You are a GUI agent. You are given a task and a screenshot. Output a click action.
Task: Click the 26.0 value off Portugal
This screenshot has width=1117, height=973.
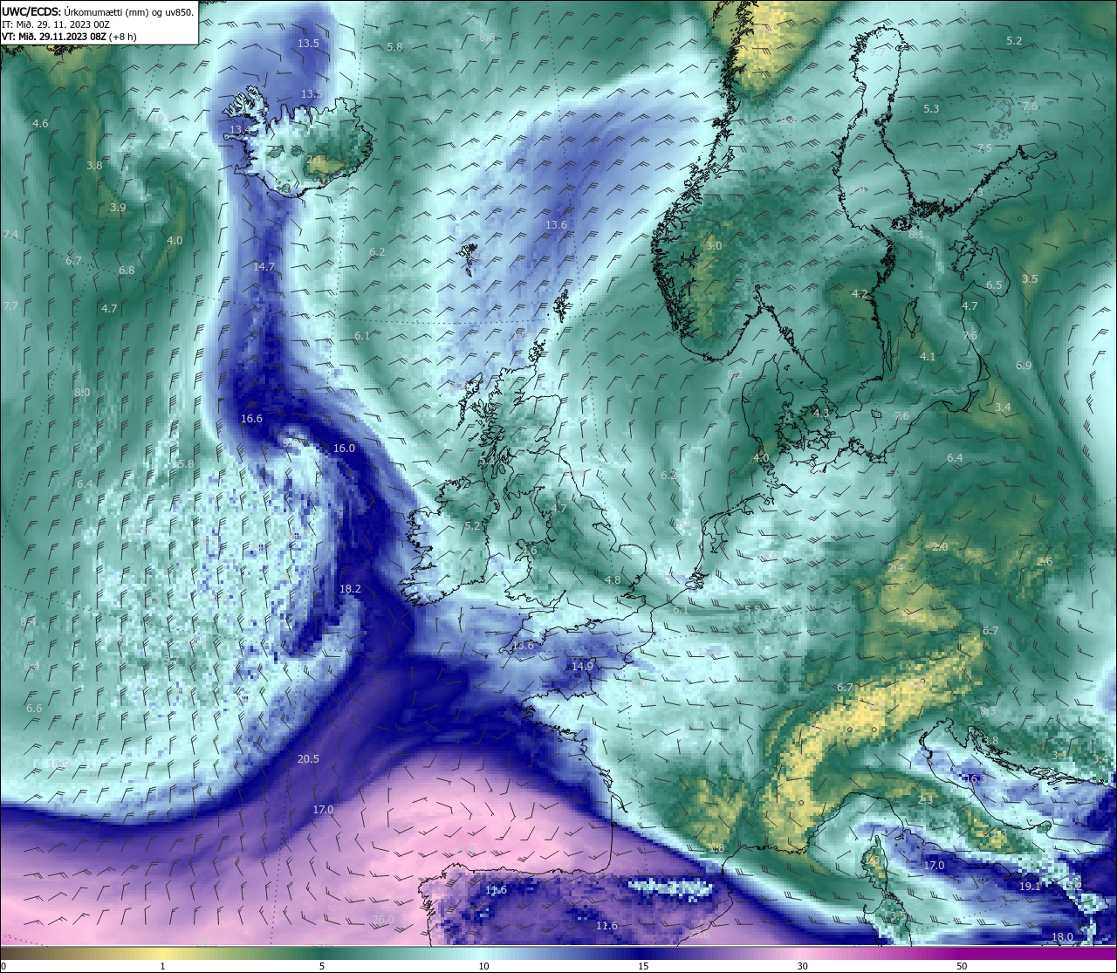(x=383, y=920)
